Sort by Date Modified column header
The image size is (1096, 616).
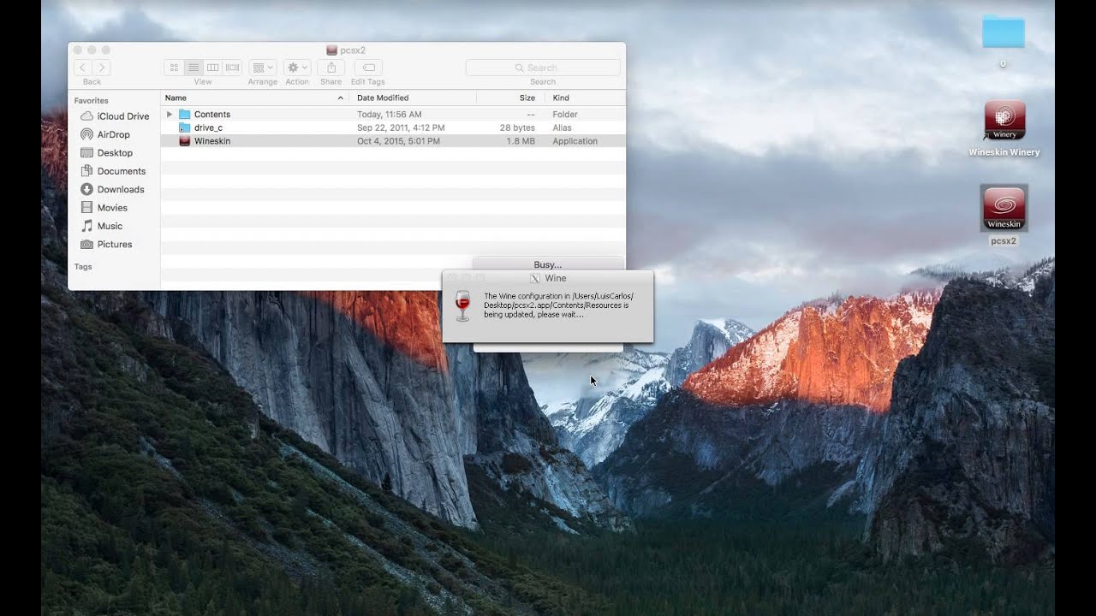pos(383,98)
